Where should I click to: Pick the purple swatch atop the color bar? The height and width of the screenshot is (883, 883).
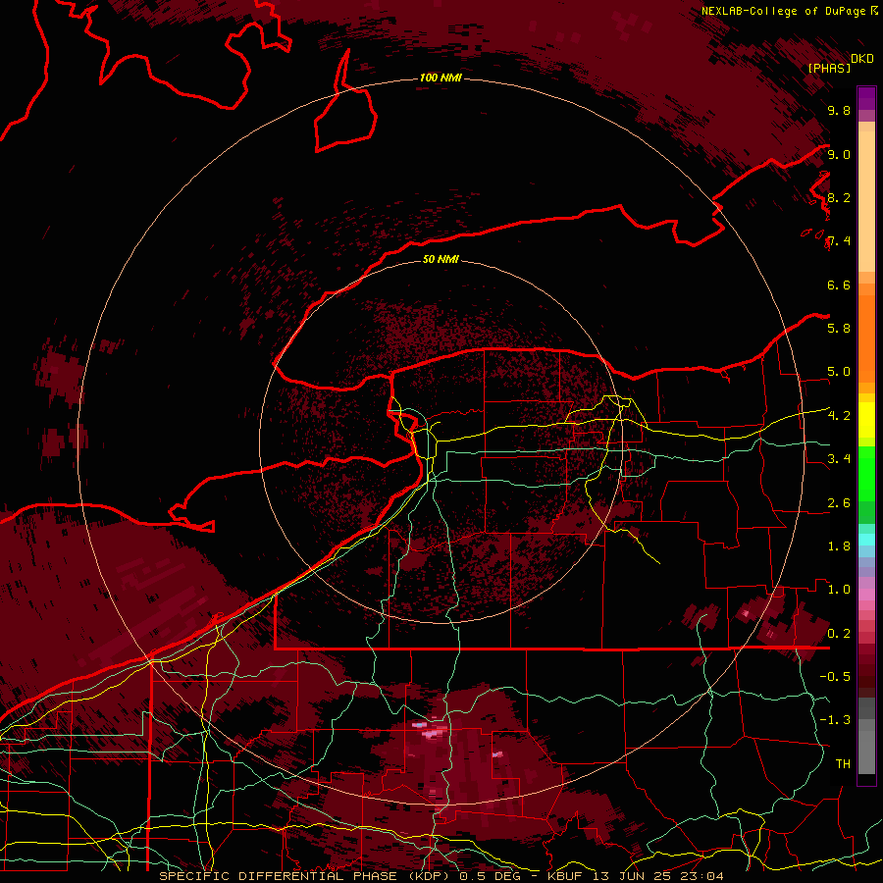pos(866,98)
